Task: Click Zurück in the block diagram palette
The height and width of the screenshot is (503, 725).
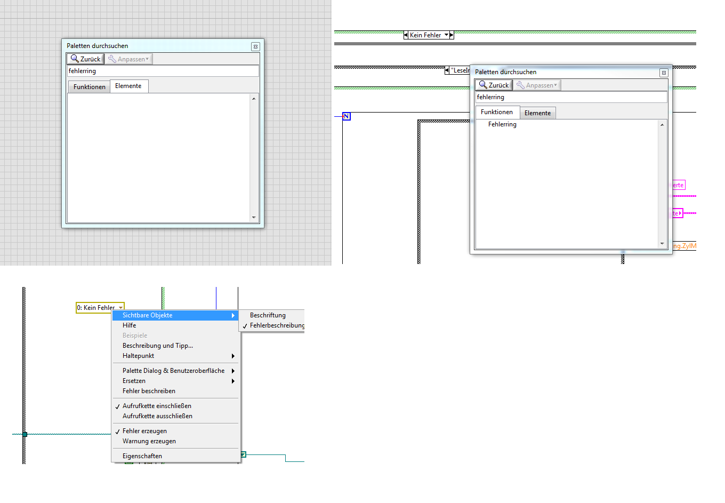Action: pos(494,85)
